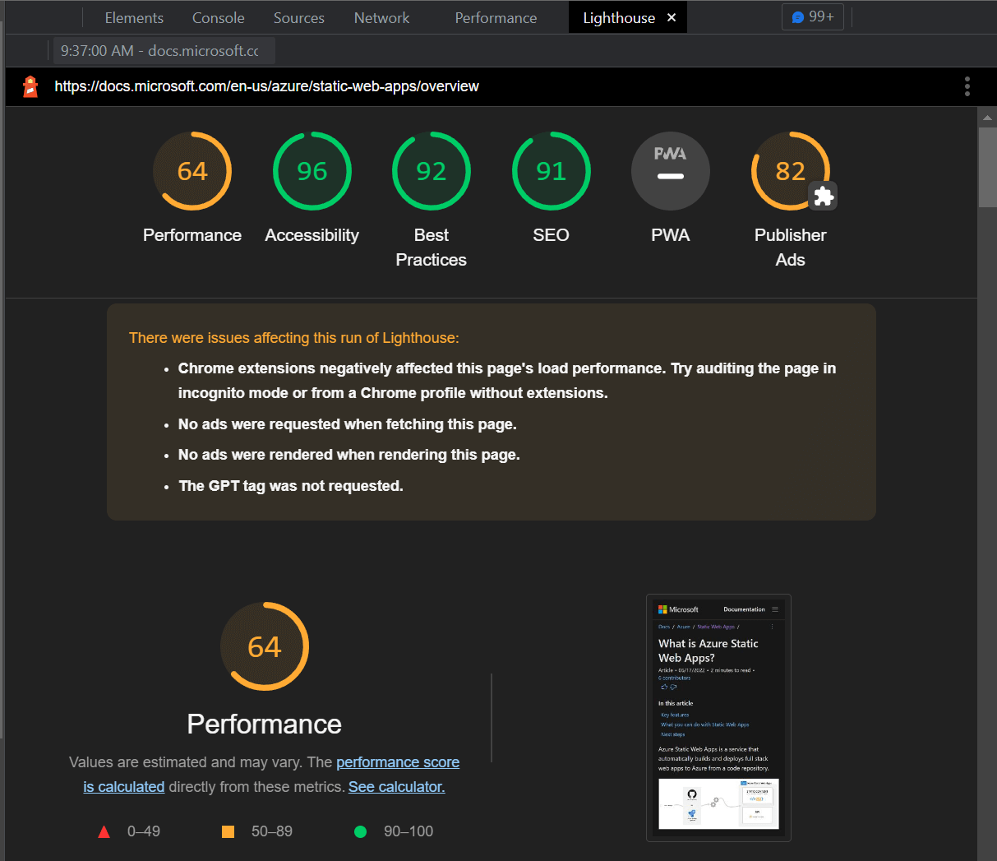
Task: Open the Network tab
Action: (x=381, y=18)
